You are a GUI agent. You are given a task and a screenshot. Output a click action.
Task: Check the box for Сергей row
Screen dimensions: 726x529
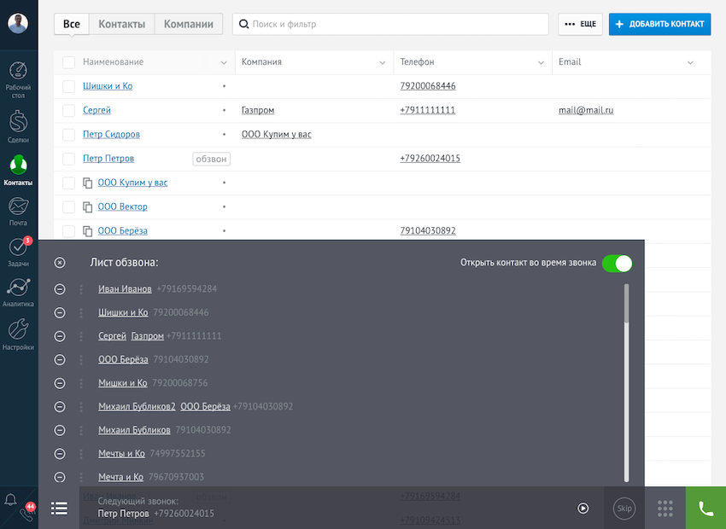69,110
